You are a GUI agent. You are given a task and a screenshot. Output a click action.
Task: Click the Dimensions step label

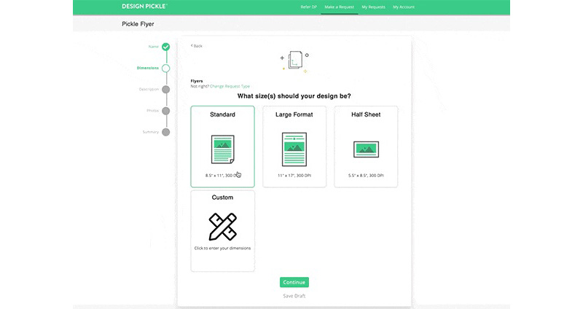coord(148,68)
